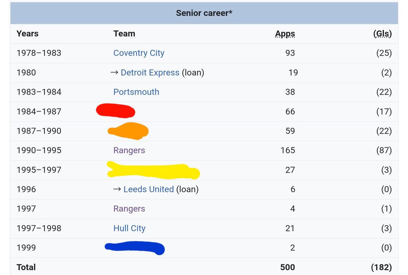The image size is (408, 275).
Task: Click the orange scribble hiding the 1987–1990 team
Action: click(128, 131)
